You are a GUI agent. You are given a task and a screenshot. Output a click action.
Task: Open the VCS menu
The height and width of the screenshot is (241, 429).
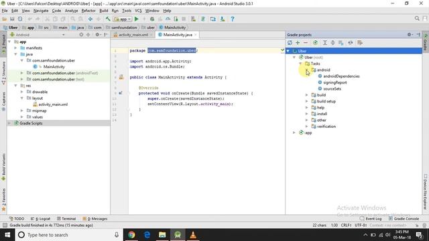coord(138,11)
